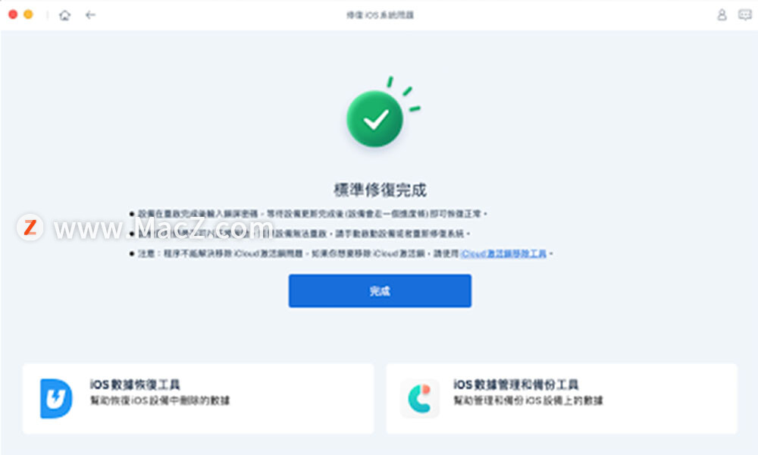Click the iOS backup tool description text
This screenshot has height=455, width=758.
pos(528,400)
